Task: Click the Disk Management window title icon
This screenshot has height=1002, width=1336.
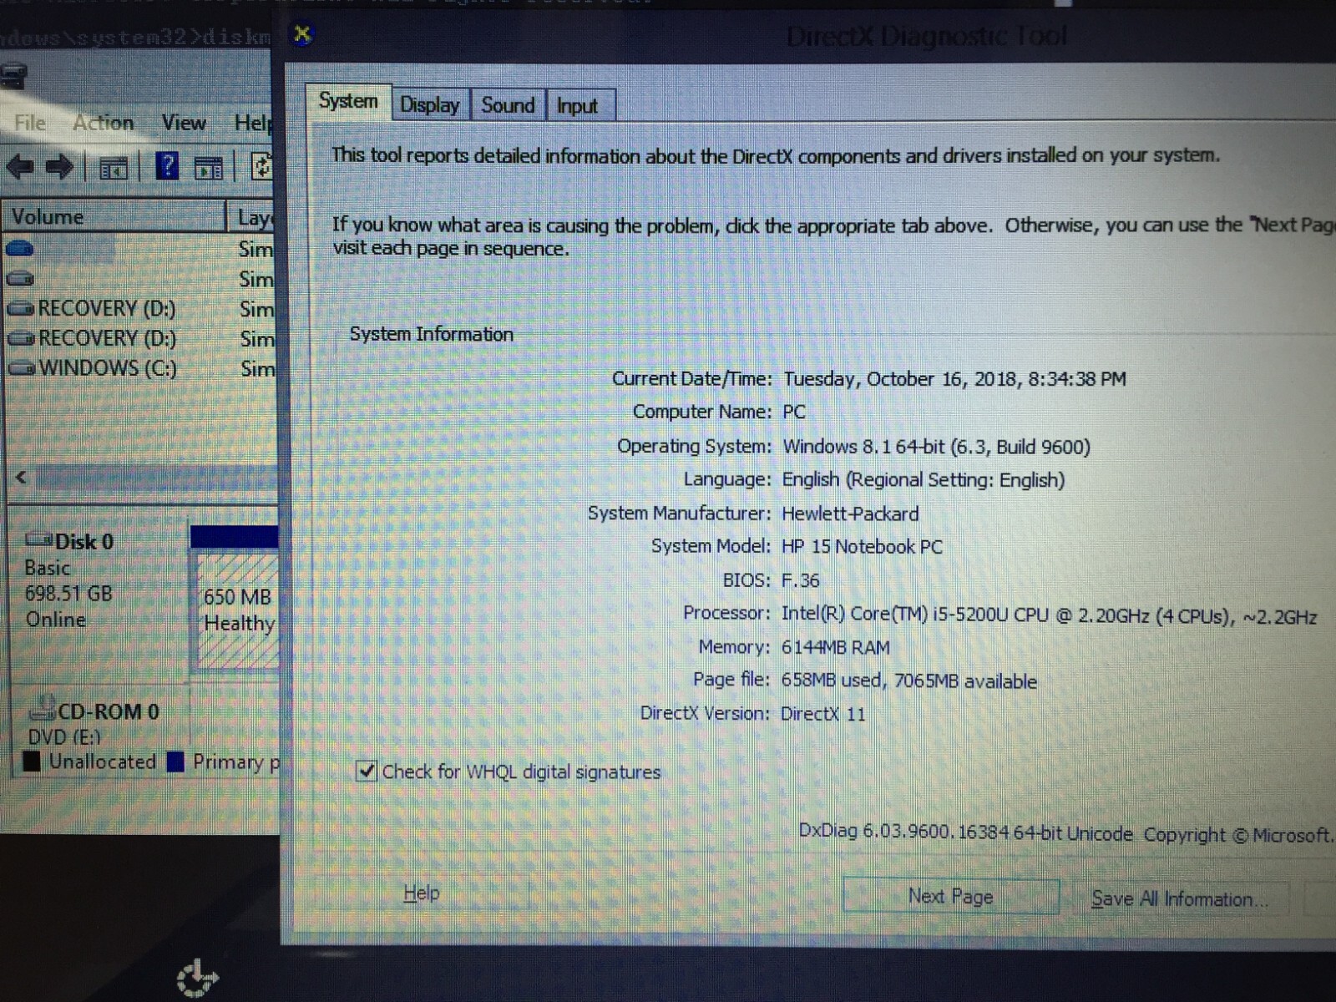Action: point(13,76)
